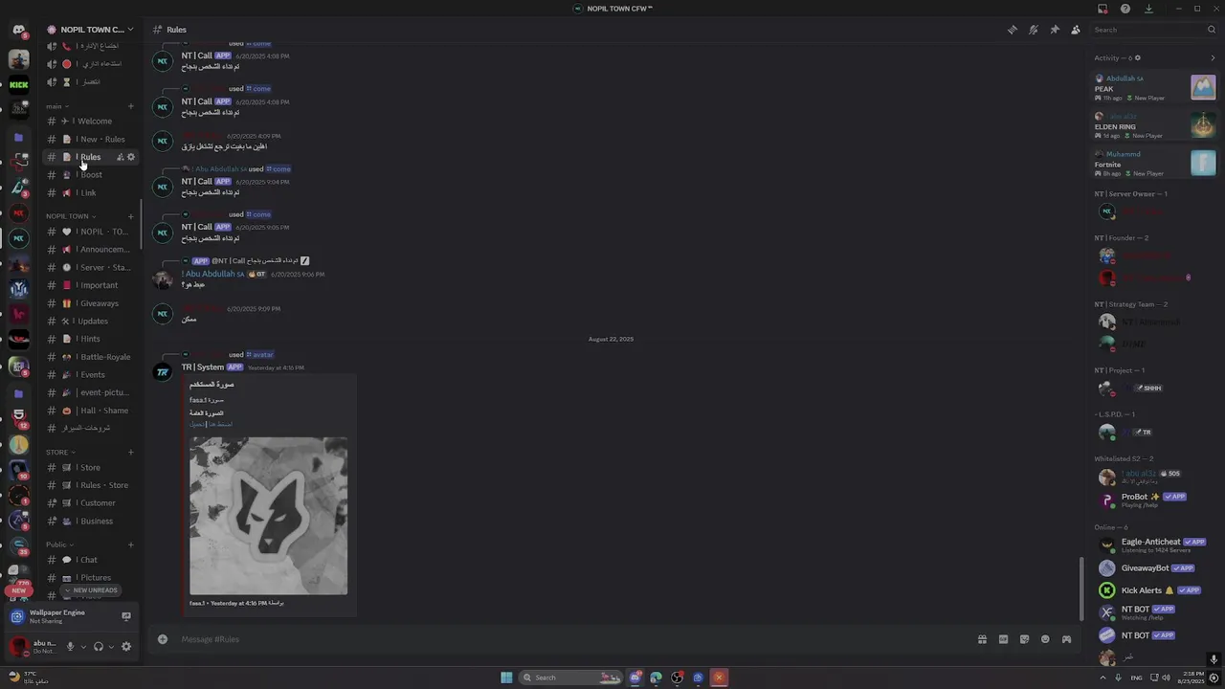Open Threads icon in channel header
Screen dimensions: 1225x689
1013,30
